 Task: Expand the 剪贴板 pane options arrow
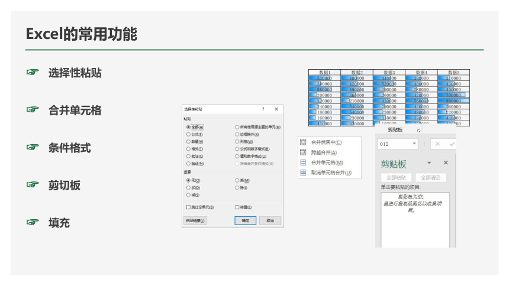pos(429,162)
